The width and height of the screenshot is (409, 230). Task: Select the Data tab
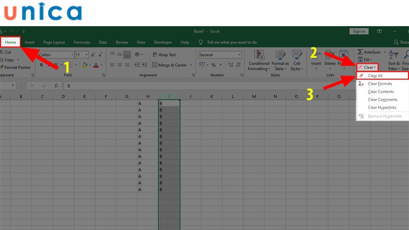click(103, 42)
